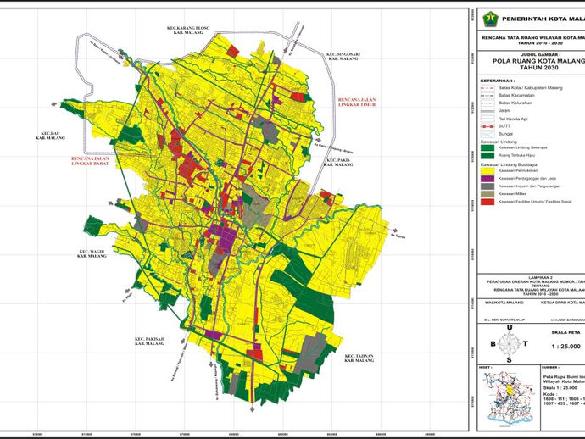
Task: Click the 'KETERANGAN' legend heading
Action: 497,81
